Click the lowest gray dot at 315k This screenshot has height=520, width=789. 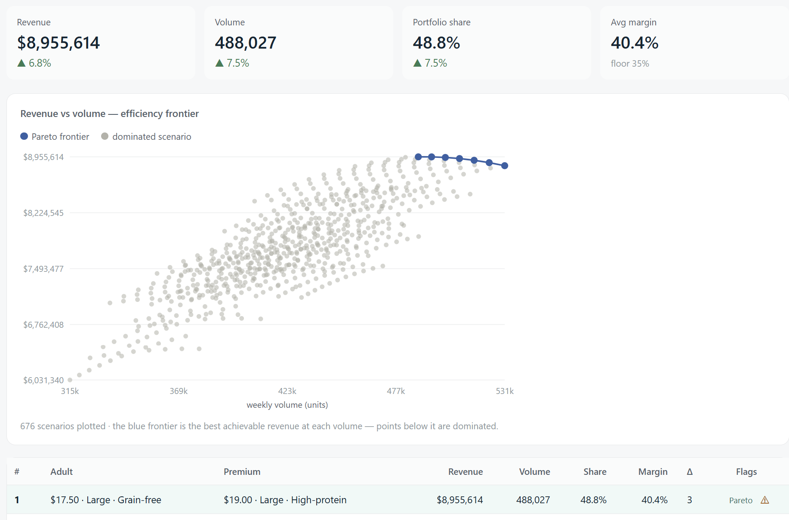point(70,380)
